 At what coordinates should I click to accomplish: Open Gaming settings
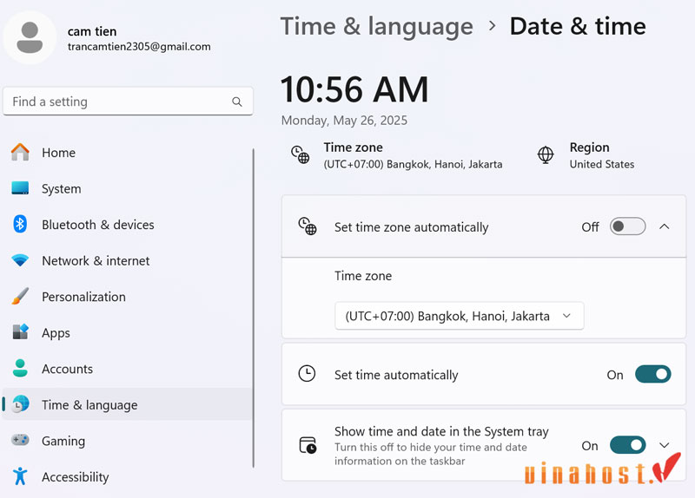(x=128, y=441)
